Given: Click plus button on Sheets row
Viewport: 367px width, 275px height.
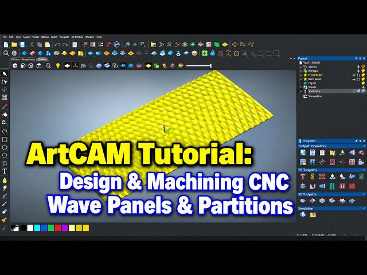Looking at the screenshot, I should [363, 87].
